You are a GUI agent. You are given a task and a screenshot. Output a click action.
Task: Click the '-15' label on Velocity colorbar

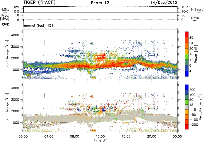(193, 109)
